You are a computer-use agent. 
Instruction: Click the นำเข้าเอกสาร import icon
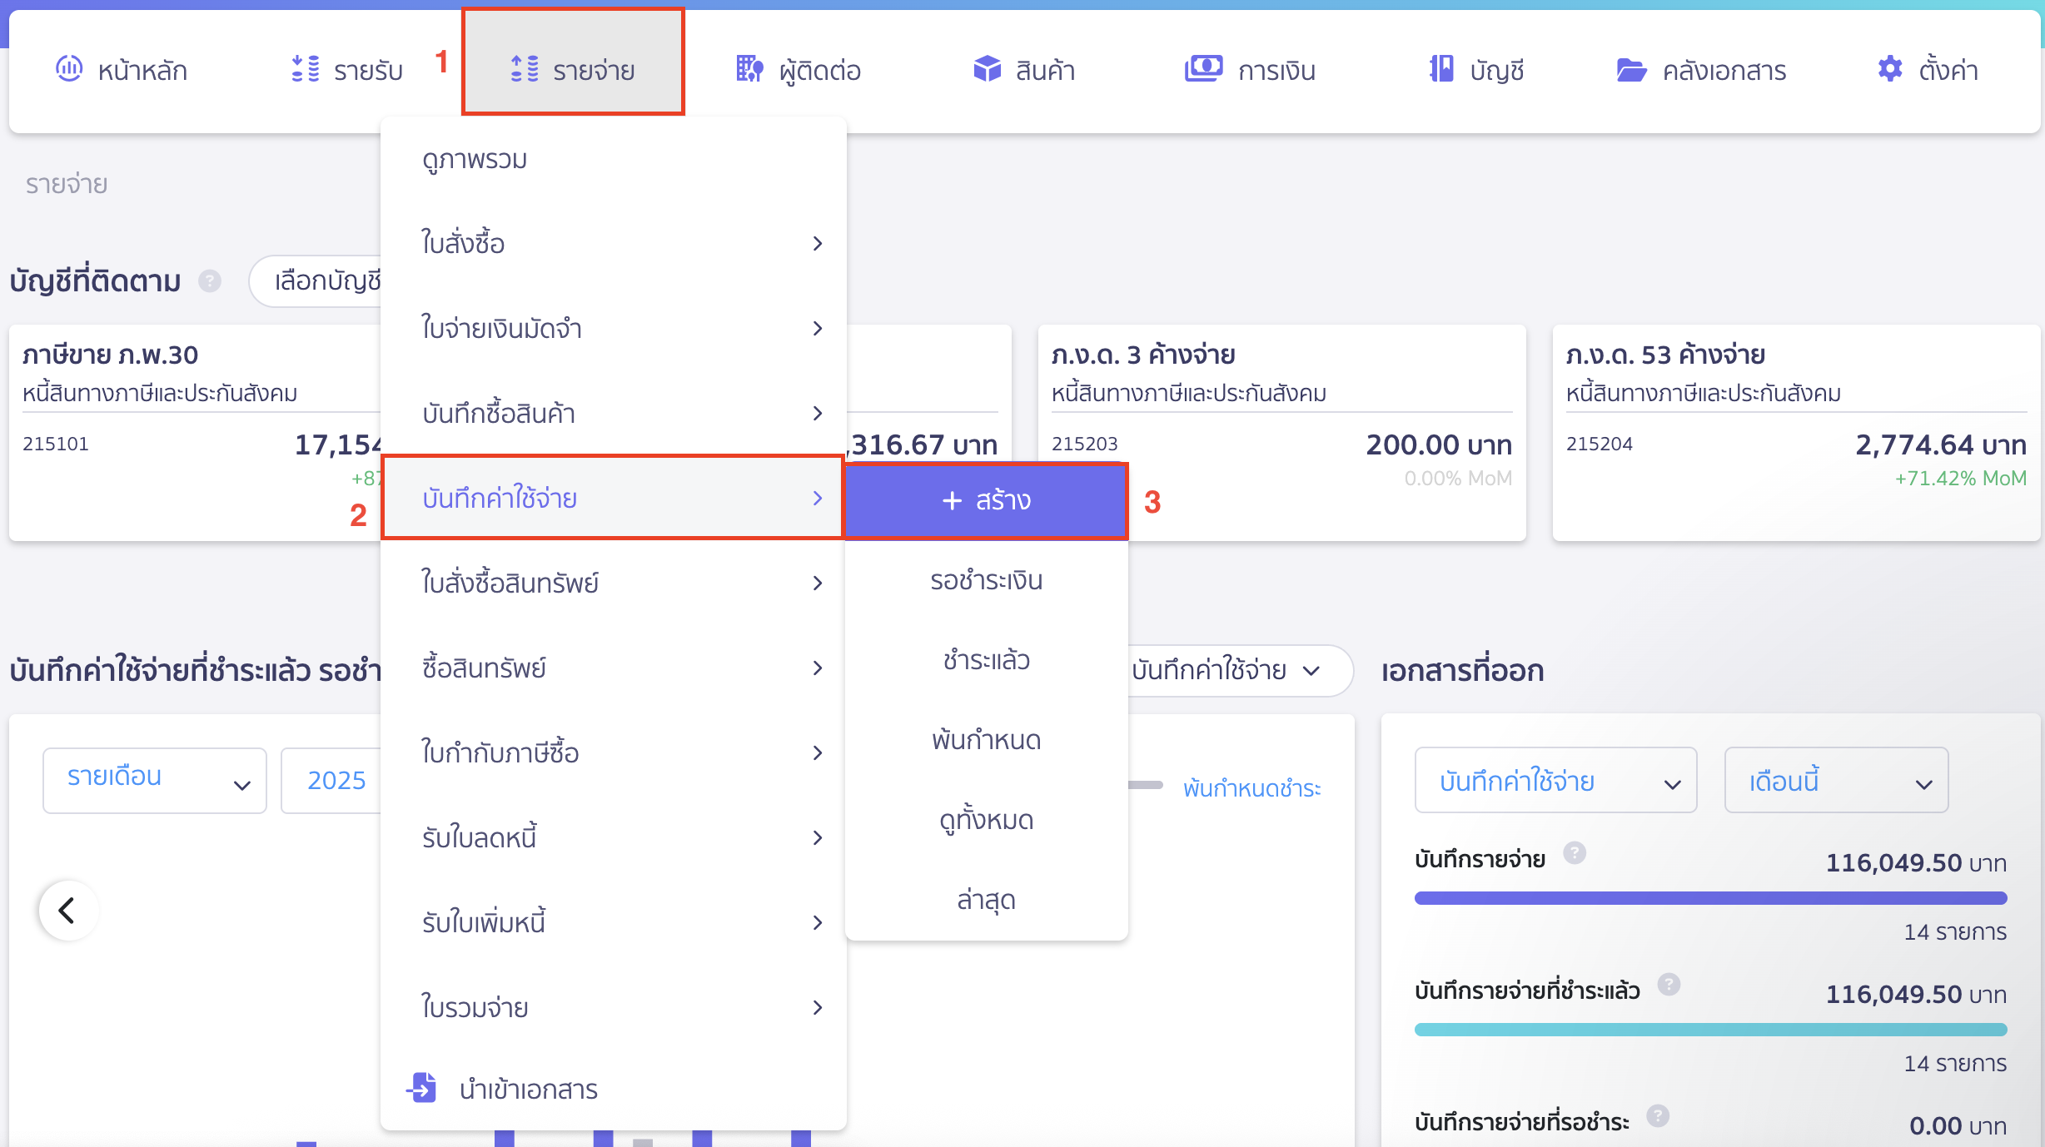pos(422,1087)
